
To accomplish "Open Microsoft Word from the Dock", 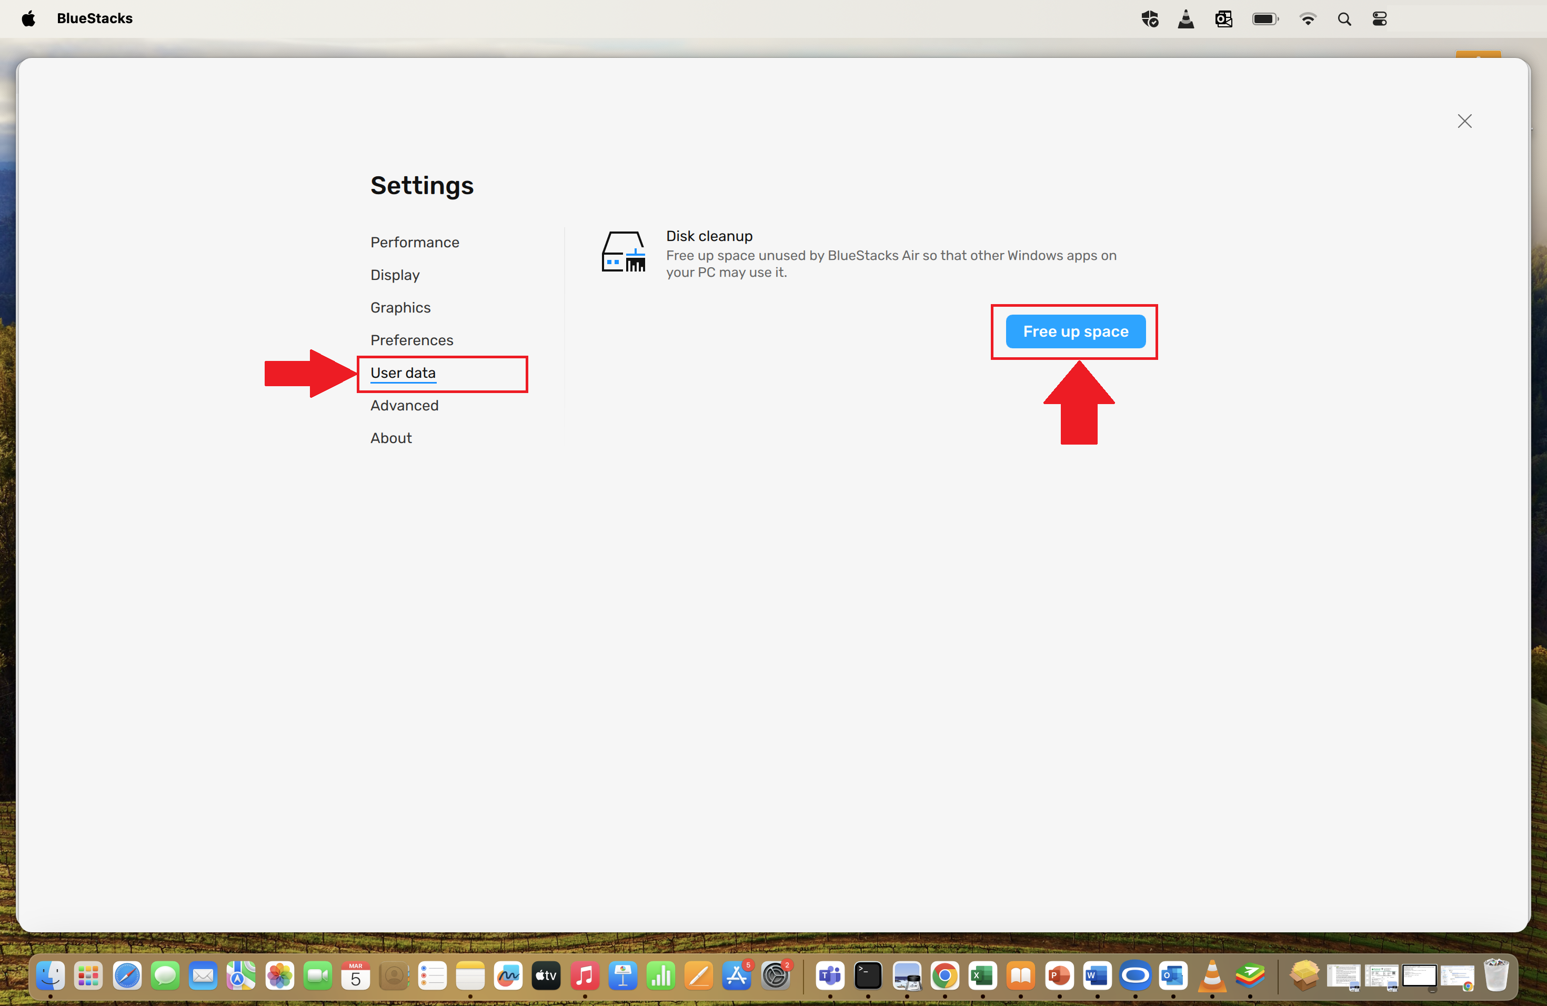I will click(x=1097, y=975).
